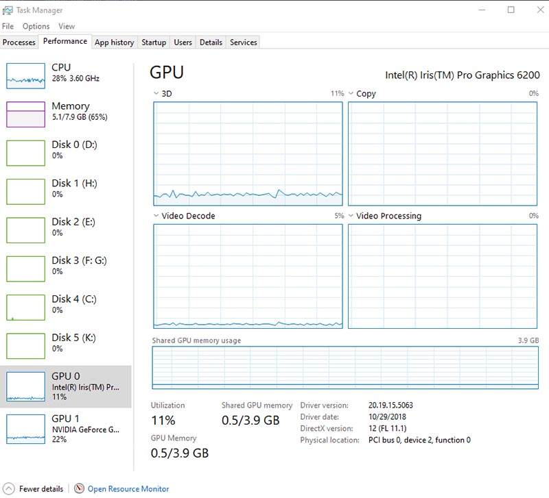Switch to the Users tab
Viewport: 549px width, 498px height.
[183, 42]
